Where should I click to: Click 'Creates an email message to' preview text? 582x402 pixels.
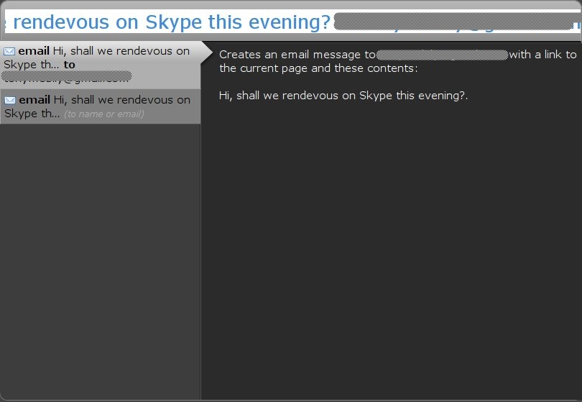pyautogui.click(x=297, y=55)
